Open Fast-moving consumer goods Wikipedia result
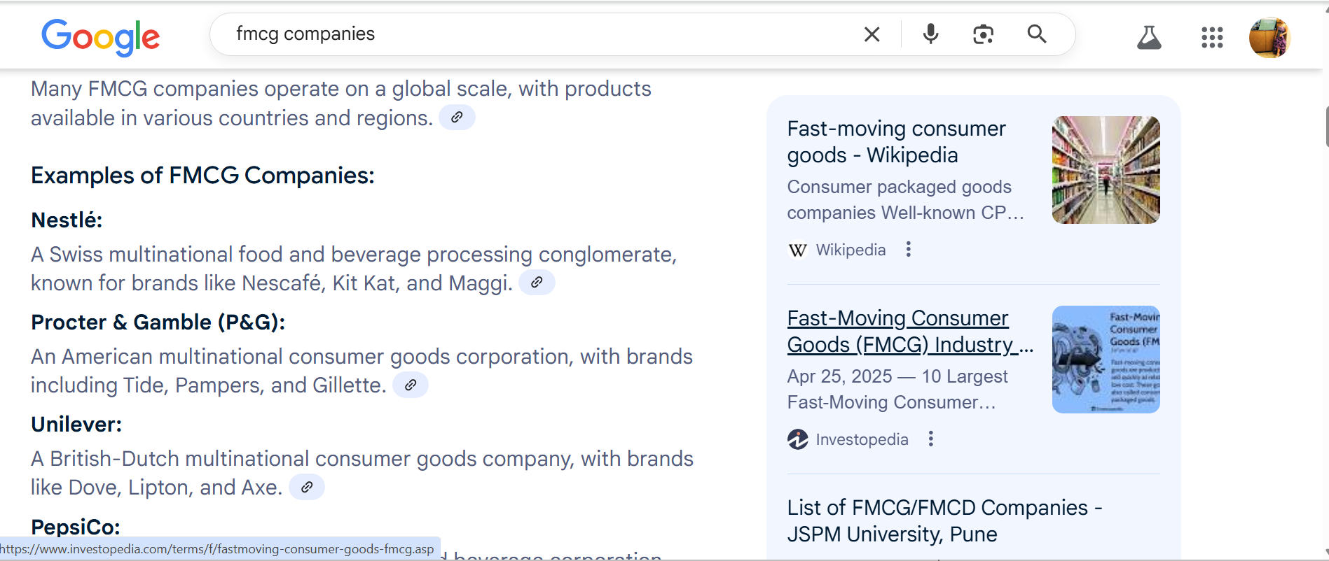1329x561 pixels. click(897, 142)
